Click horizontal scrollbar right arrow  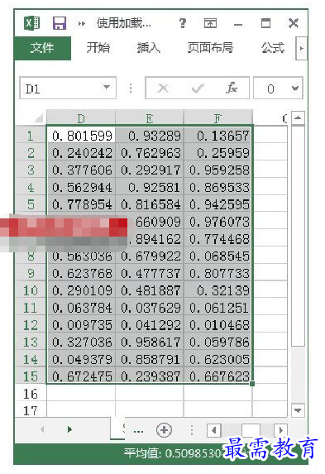click(x=280, y=430)
